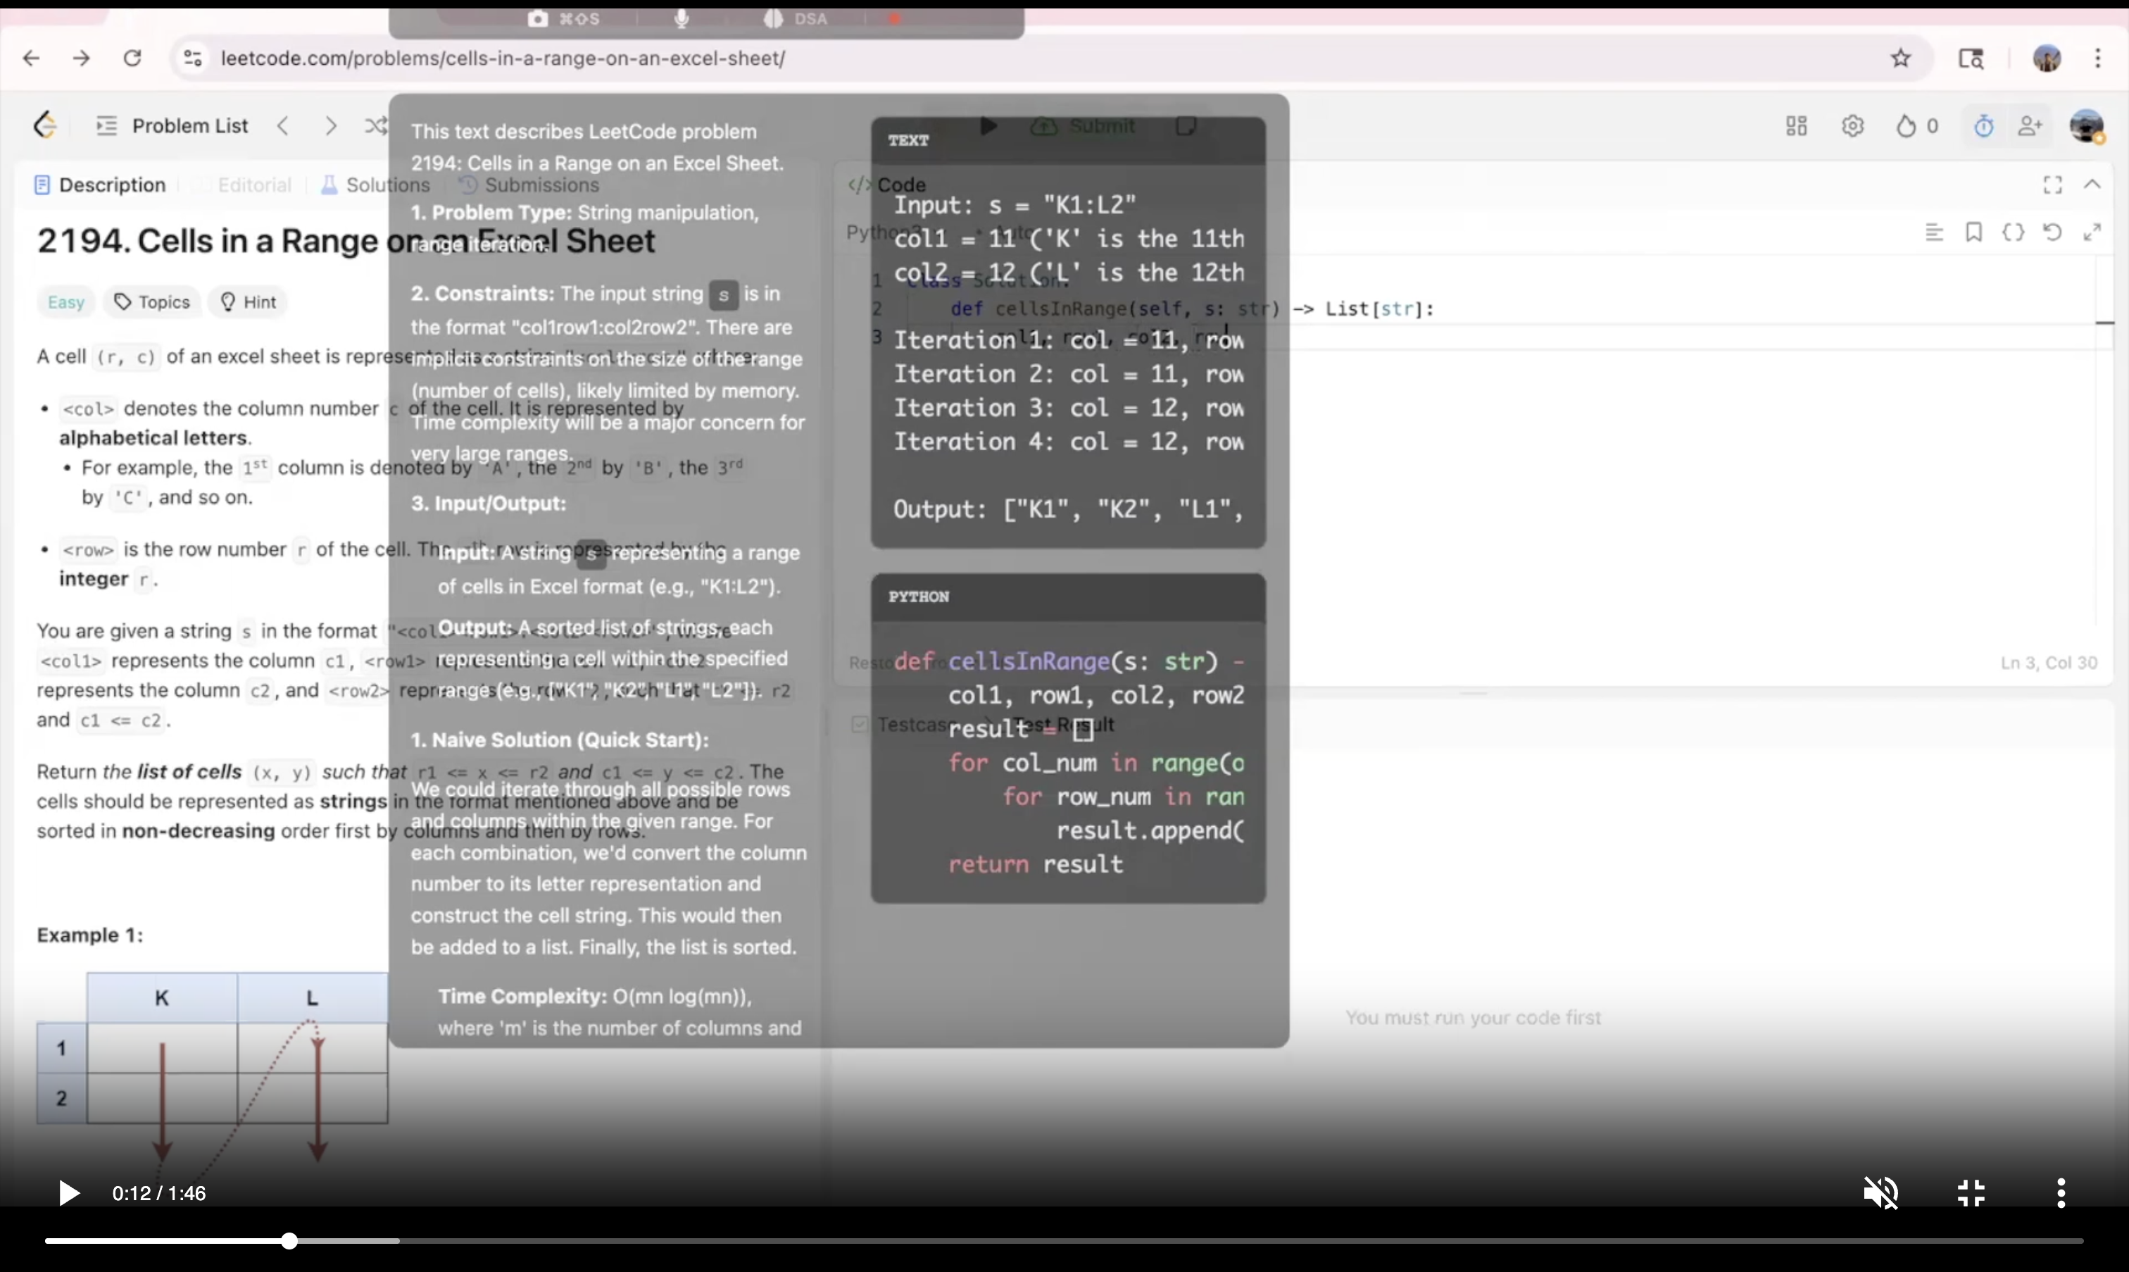Click 'You must run your code first' text
2129x1272 pixels.
coord(1473,1018)
